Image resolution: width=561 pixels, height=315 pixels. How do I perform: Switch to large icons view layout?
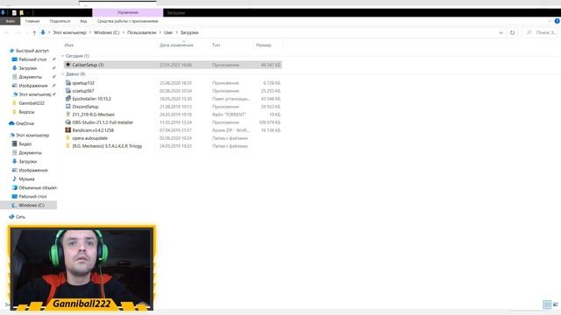point(555,304)
